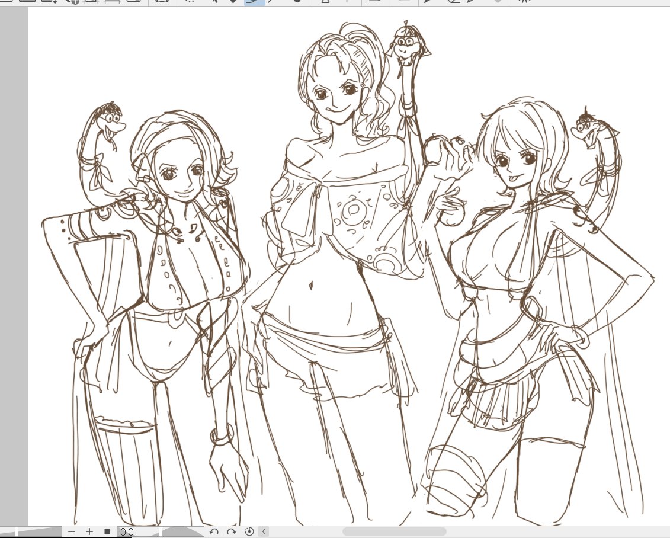Click the square reset display button

[107, 531]
